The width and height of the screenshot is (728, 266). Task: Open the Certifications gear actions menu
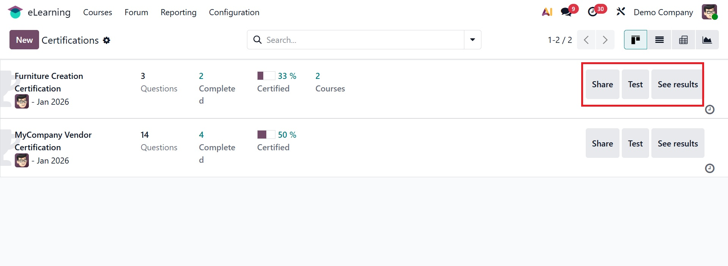107,40
